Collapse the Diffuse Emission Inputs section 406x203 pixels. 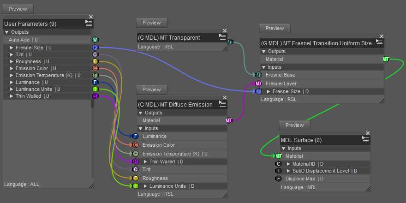[140, 128]
